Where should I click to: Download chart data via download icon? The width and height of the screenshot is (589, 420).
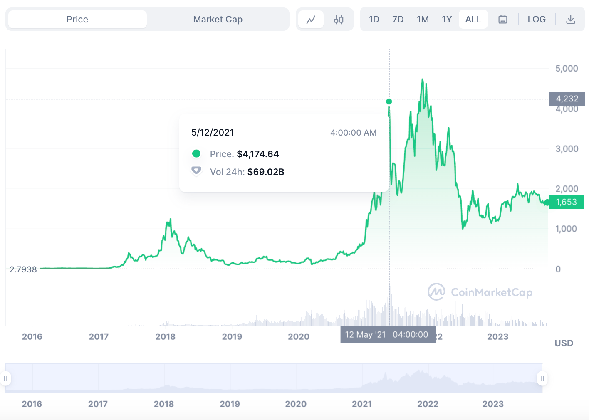pos(571,20)
